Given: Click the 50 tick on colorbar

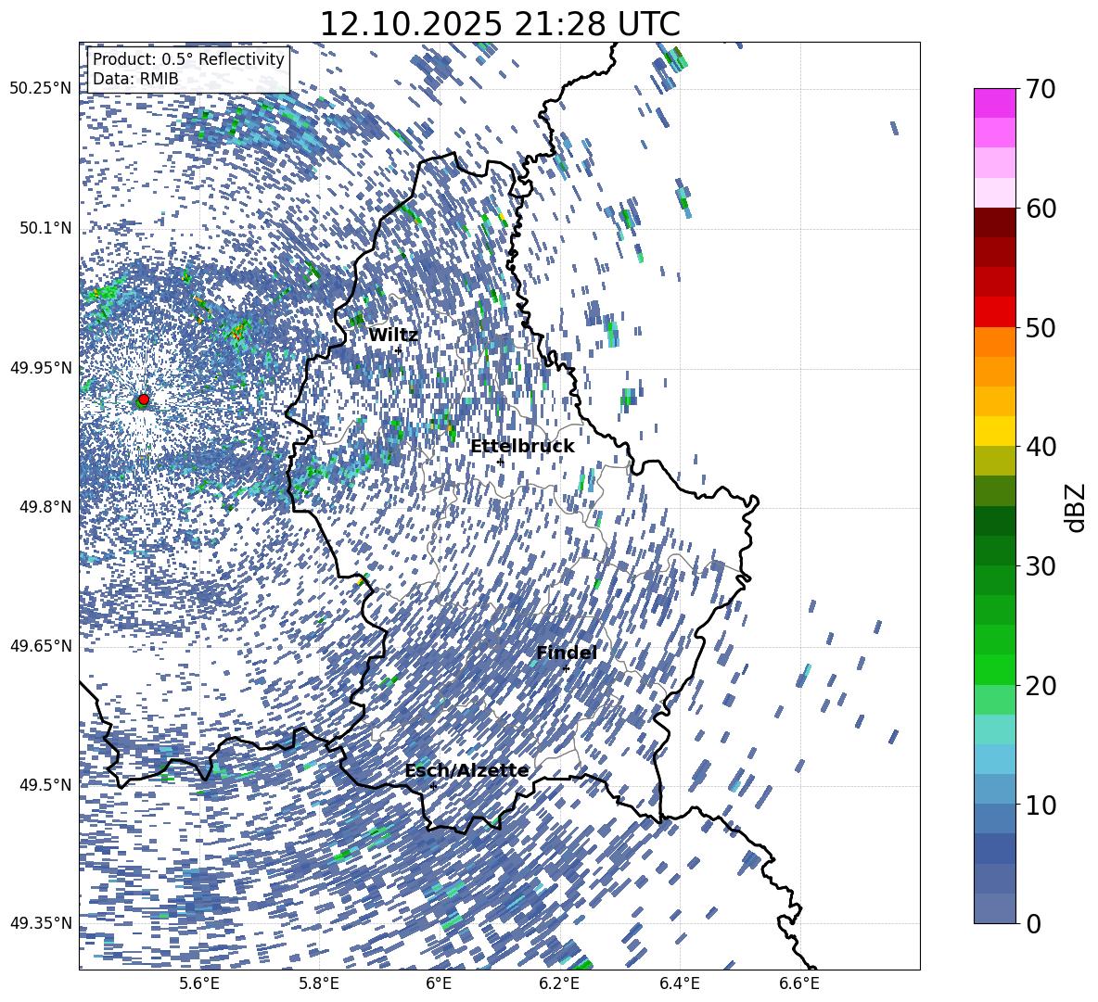Looking at the screenshot, I should pyautogui.click(x=1041, y=327).
